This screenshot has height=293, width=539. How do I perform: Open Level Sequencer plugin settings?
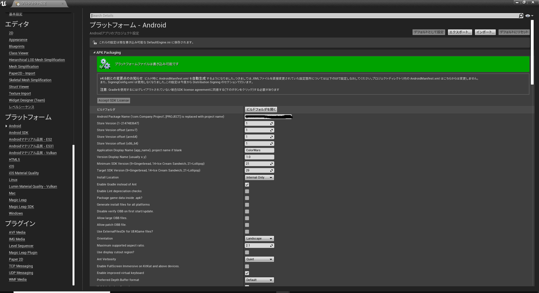(x=21, y=246)
